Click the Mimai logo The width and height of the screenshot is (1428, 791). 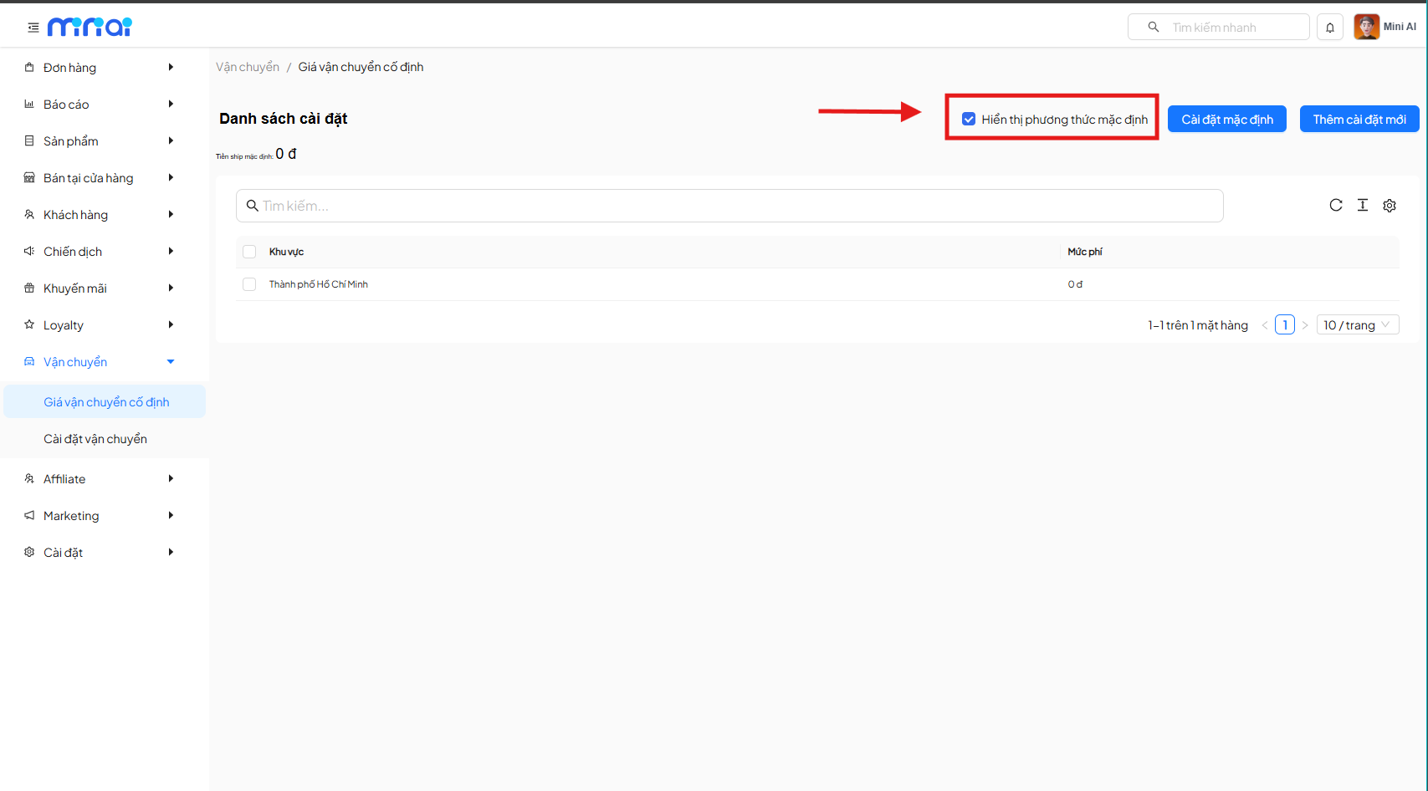(90, 28)
